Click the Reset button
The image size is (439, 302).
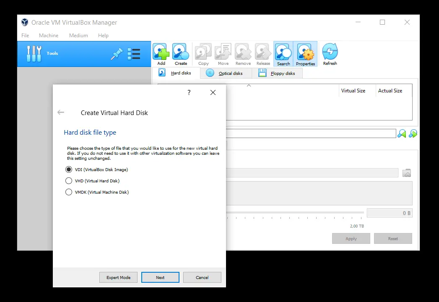(x=393, y=238)
